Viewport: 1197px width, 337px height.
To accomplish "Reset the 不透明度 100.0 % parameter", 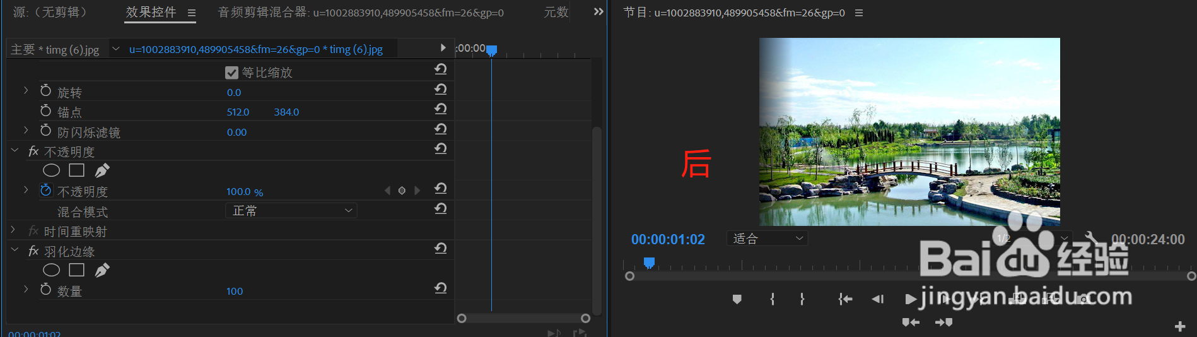I will (x=441, y=188).
